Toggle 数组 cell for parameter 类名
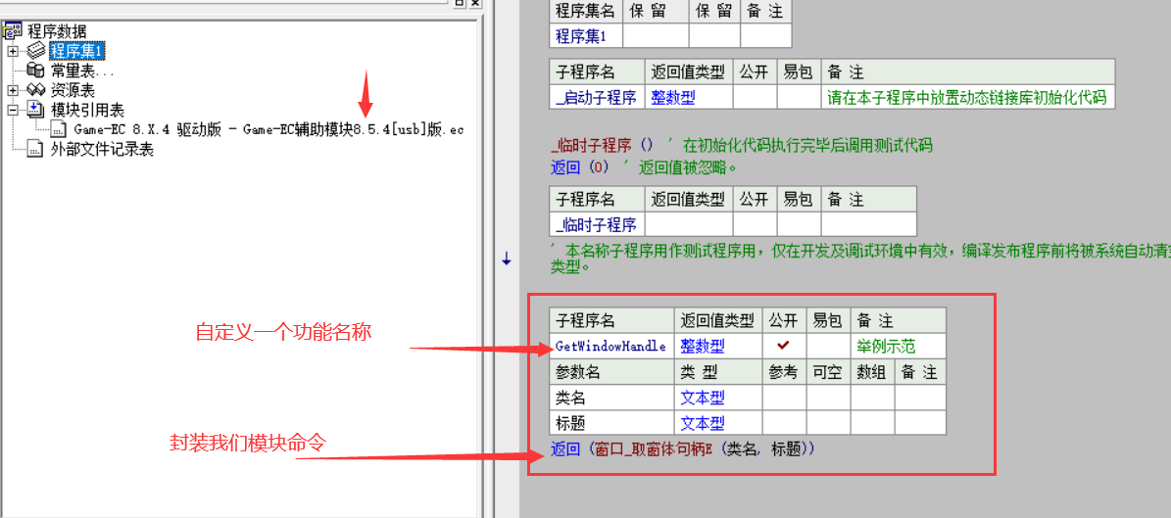The image size is (1171, 518). 872,398
